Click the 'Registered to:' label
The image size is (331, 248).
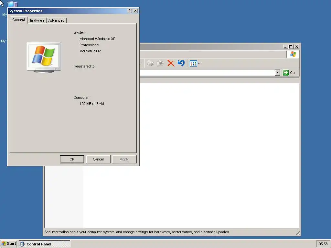pos(84,66)
